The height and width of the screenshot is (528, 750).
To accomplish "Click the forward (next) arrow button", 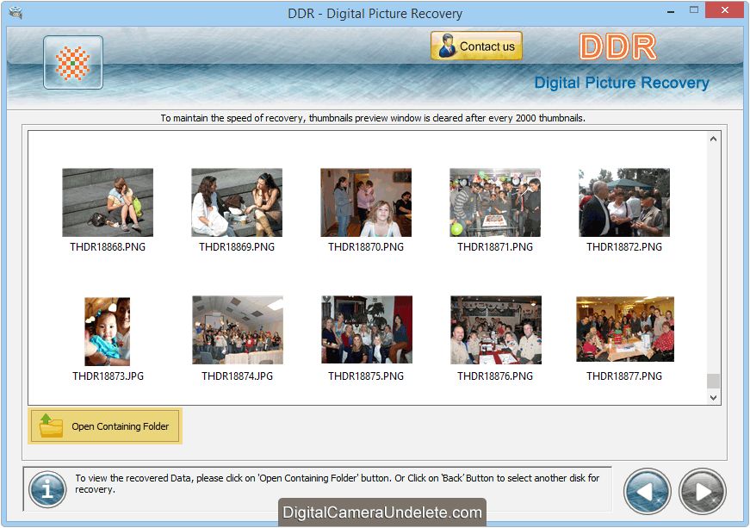I will click(702, 491).
